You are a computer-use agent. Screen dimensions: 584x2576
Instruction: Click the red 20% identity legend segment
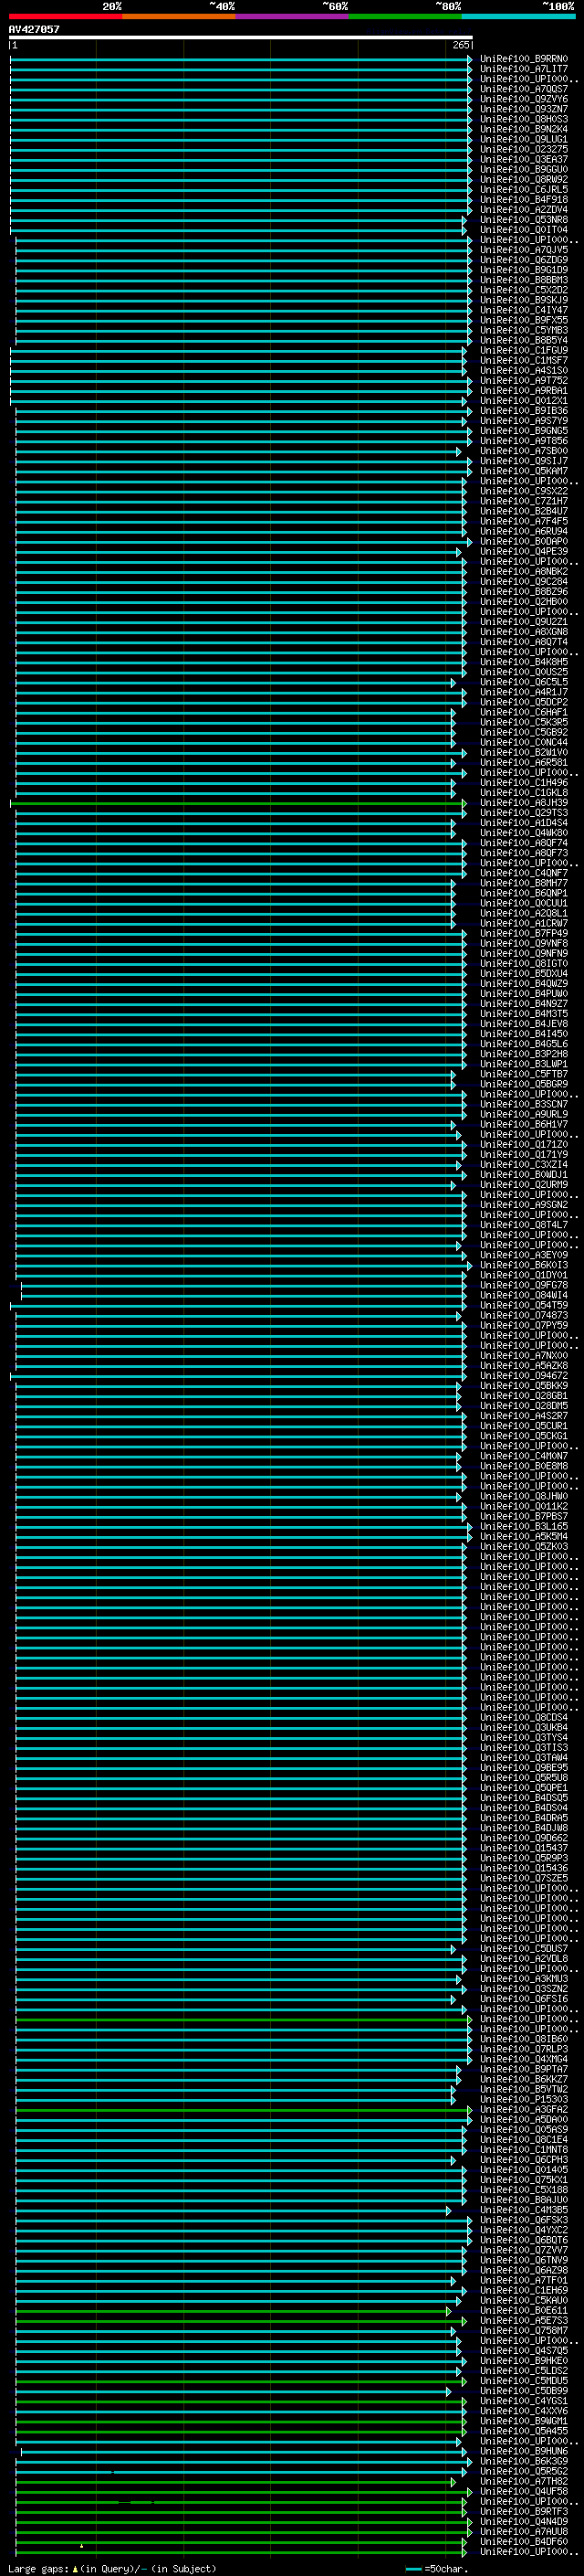pos(65,16)
